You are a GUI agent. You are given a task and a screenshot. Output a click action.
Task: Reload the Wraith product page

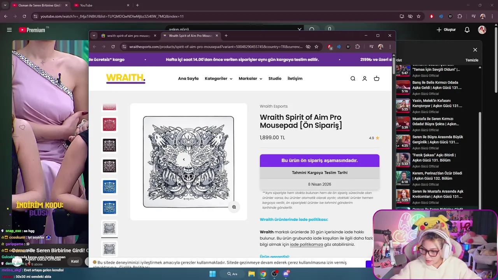click(113, 47)
